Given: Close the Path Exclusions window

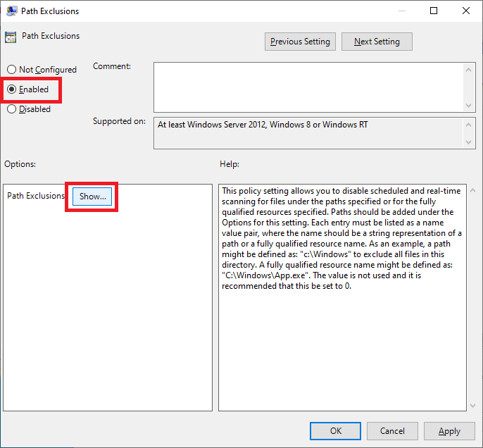Looking at the screenshot, I should click(466, 11).
